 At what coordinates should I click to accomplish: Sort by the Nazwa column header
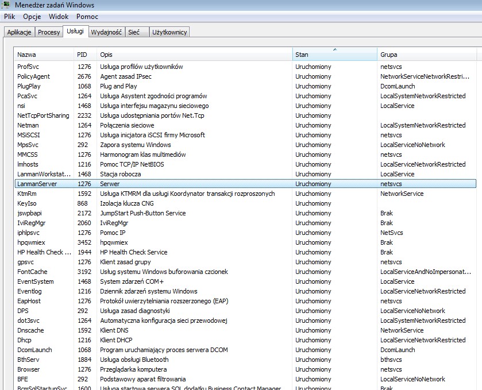click(x=44, y=55)
